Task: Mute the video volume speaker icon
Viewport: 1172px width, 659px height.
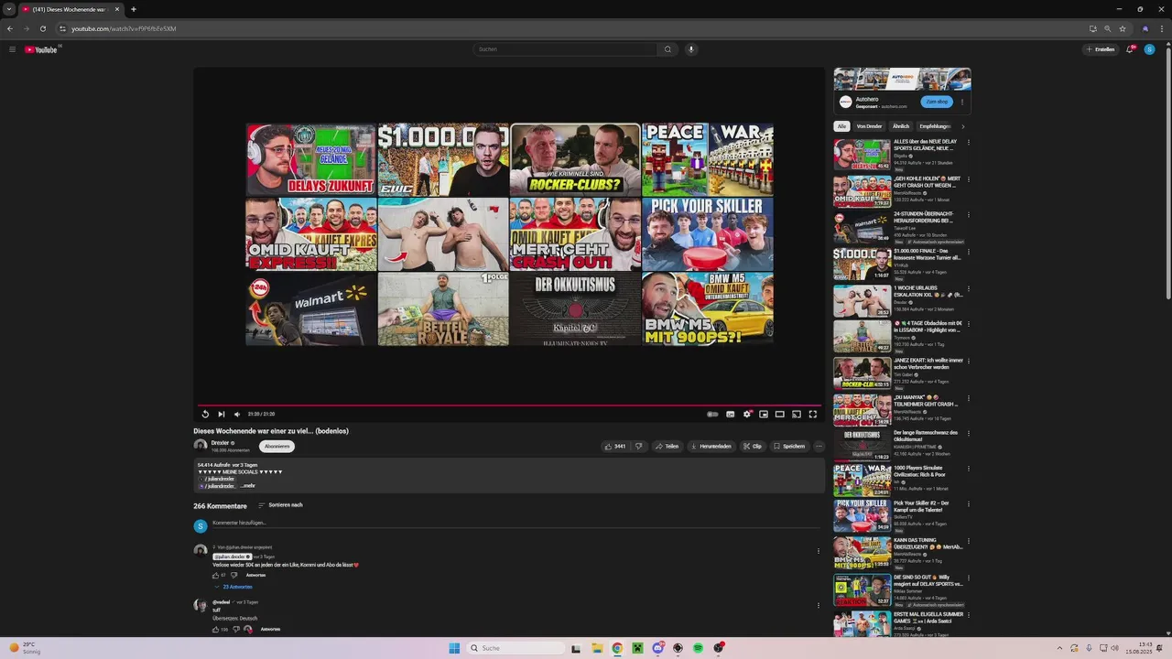Action: click(x=237, y=414)
